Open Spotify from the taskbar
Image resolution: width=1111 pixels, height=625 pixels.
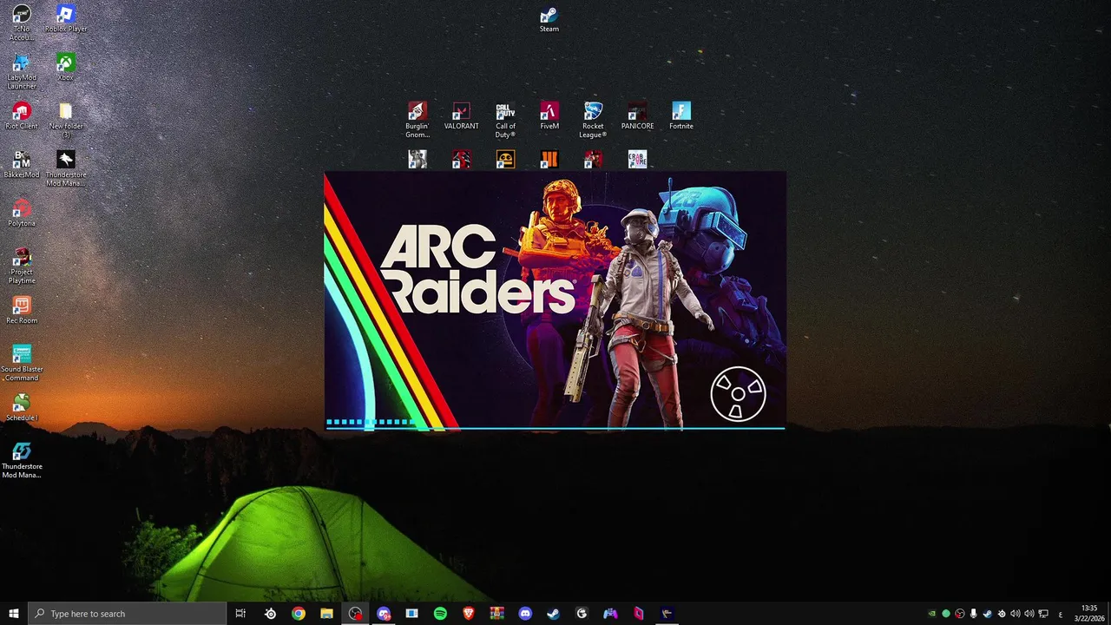[x=440, y=614]
